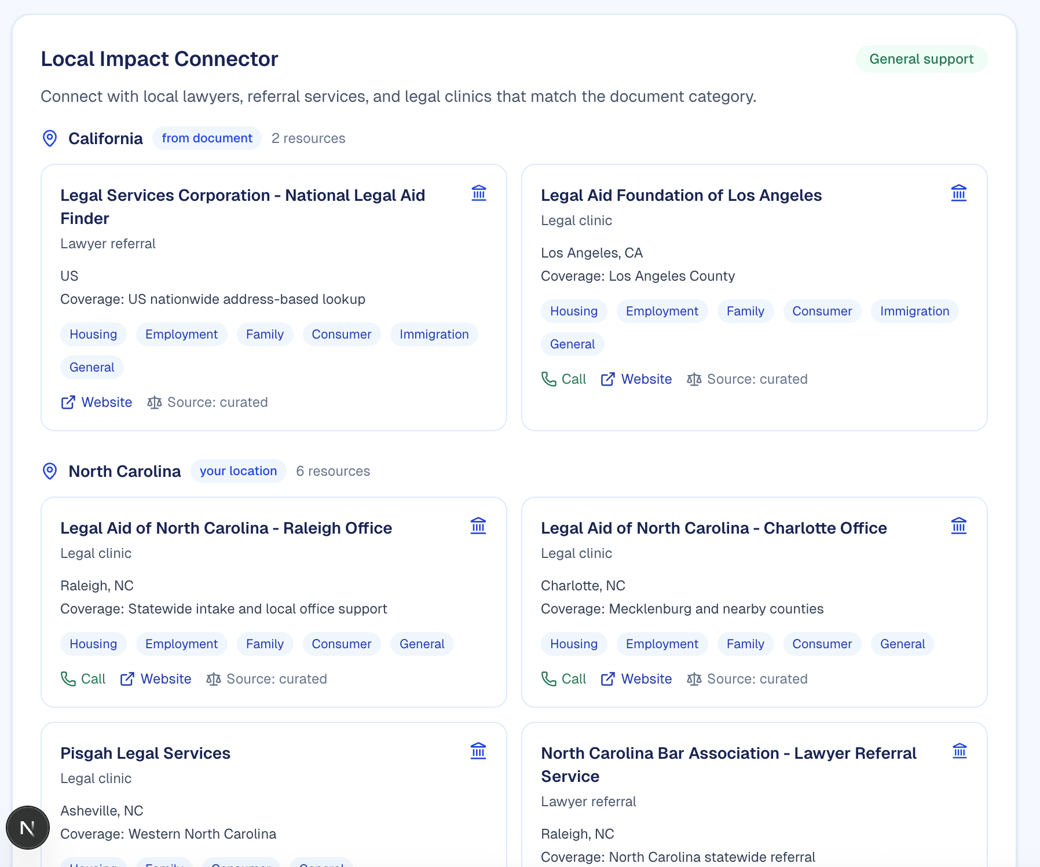
Task: Click 'Coverage: Western North Carolina' text
Action: coord(168,834)
